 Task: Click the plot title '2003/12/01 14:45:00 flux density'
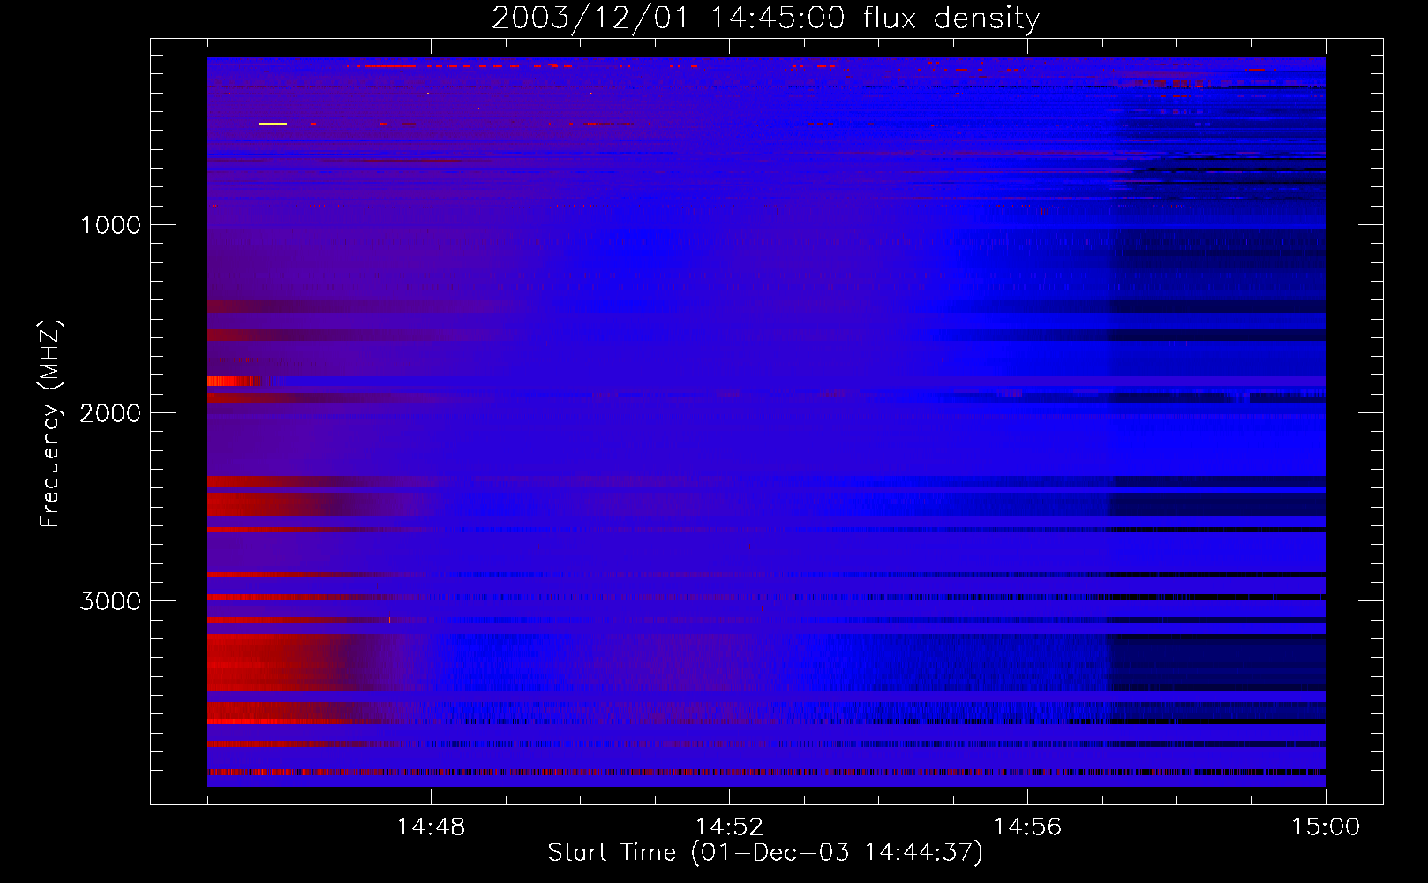click(765, 18)
